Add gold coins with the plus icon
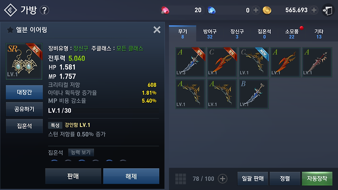Screen dimensions: 338x190 click(314, 10)
